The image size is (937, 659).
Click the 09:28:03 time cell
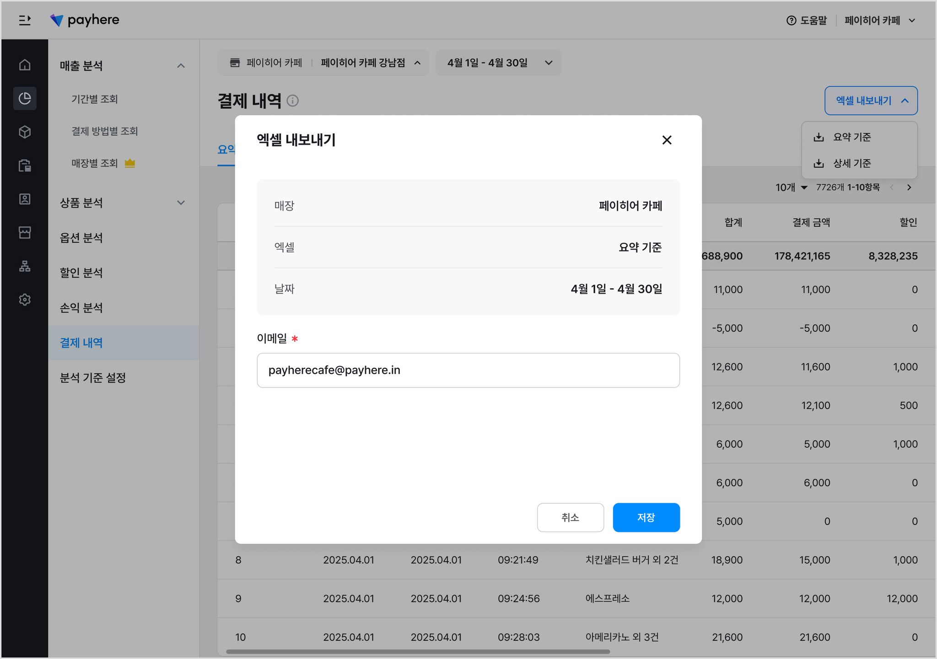pos(519,637)
